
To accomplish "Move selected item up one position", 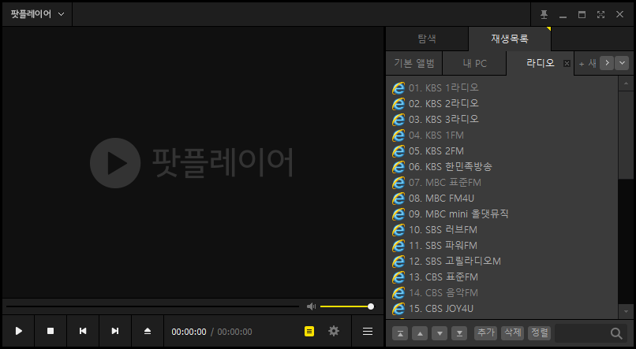I will (420, 333).
